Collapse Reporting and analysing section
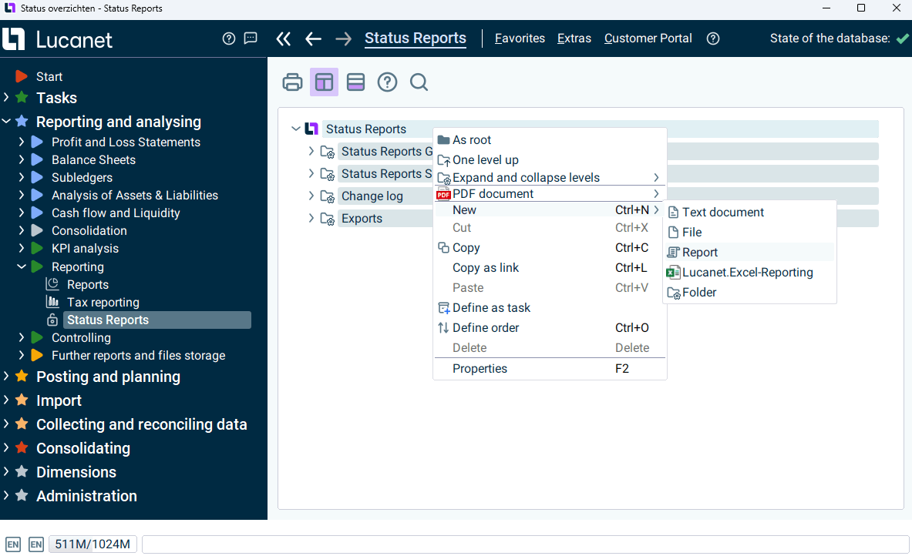The height and width of the screenshot is (556, 912). point(6,121)
